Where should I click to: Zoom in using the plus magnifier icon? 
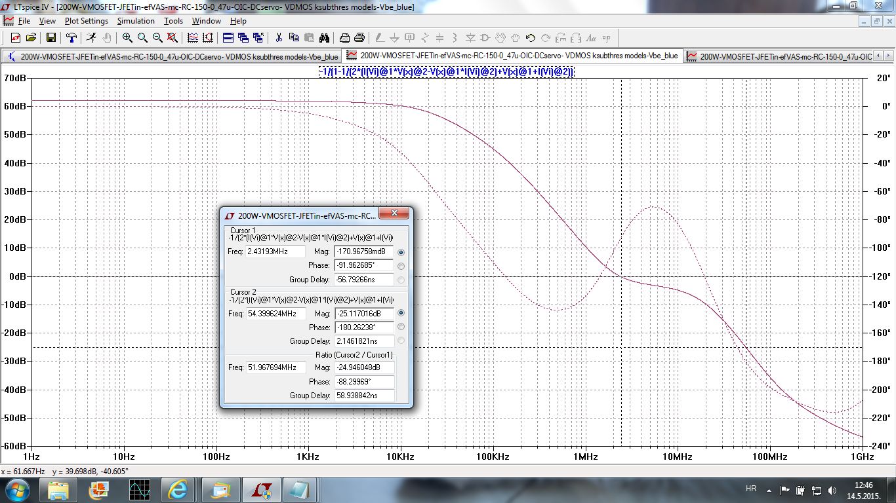coord(127,38)
